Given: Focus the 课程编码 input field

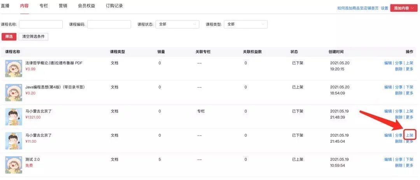Looking at the screenshot, I should (x=109, y=24).
